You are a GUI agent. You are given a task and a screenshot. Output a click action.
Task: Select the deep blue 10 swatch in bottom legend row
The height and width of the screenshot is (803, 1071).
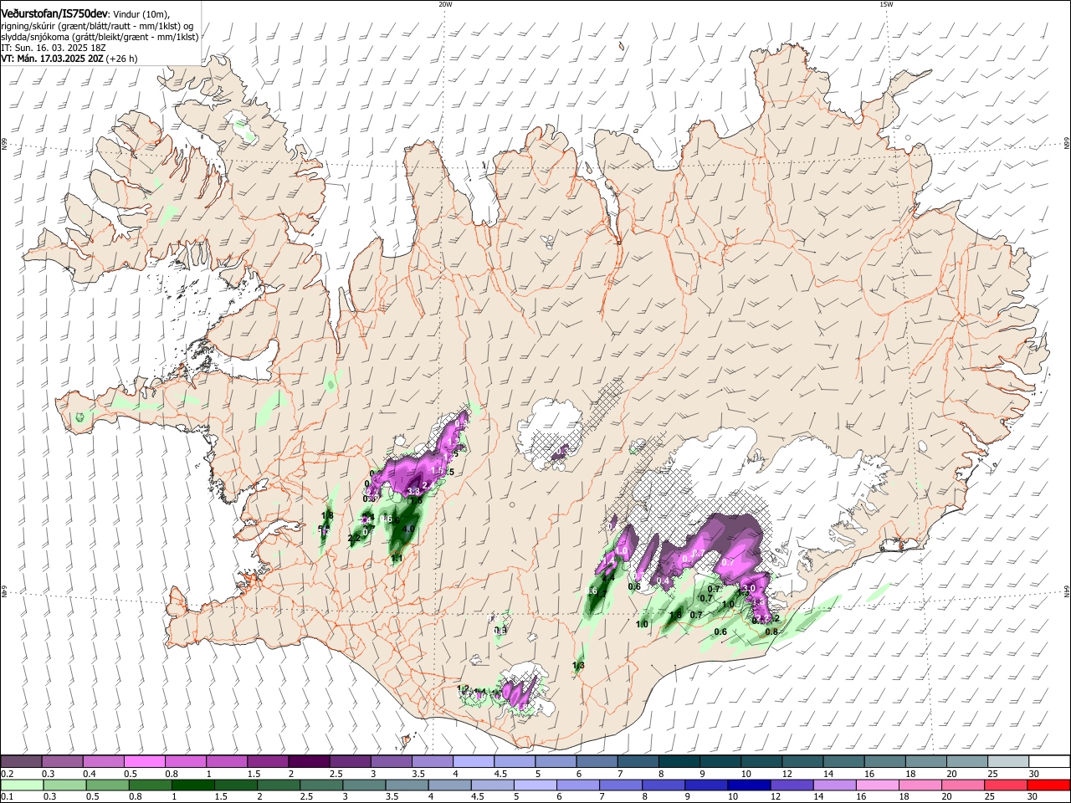(748, 785)
